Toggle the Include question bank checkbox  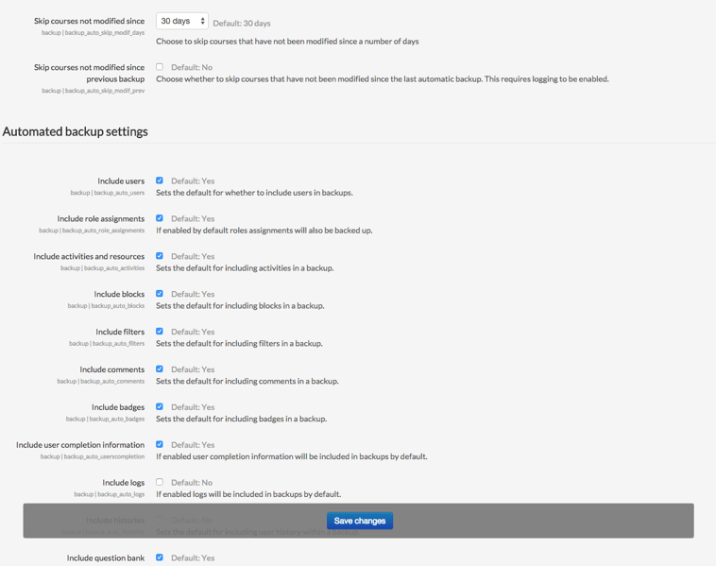coord(160,557)
